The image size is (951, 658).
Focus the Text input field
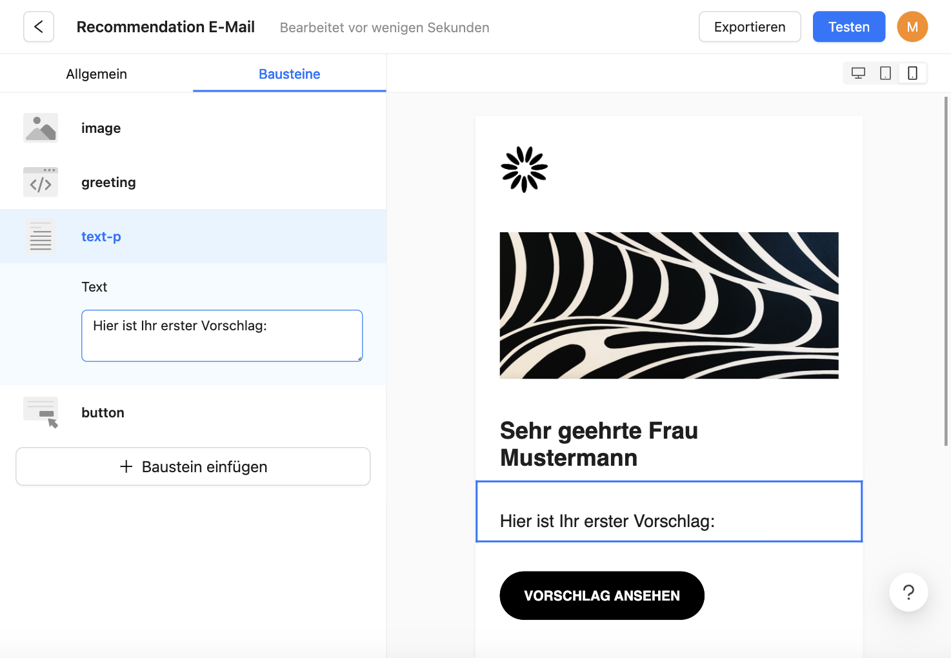(x=222, y=335)
